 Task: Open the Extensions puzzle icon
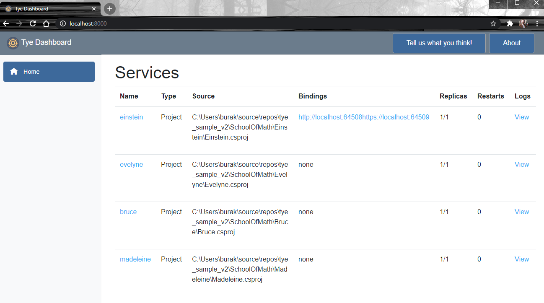[x=510, y=23]
